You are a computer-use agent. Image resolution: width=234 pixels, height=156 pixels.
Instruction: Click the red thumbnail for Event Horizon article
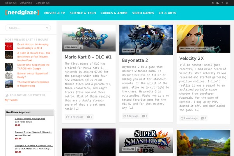(x=9, y=46)
